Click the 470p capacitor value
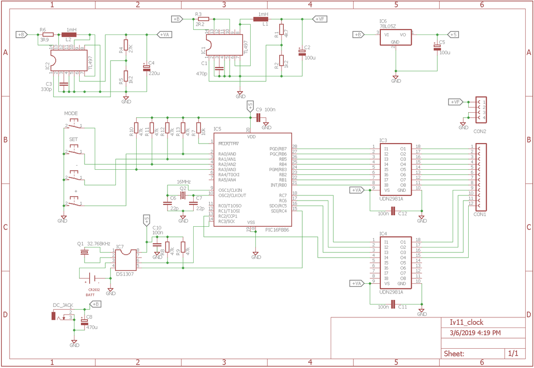This screenshot has width=534, height=368. coord(201,74)
